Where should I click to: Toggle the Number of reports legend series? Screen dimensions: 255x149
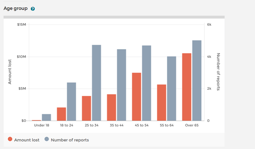(x=67, y=140)
